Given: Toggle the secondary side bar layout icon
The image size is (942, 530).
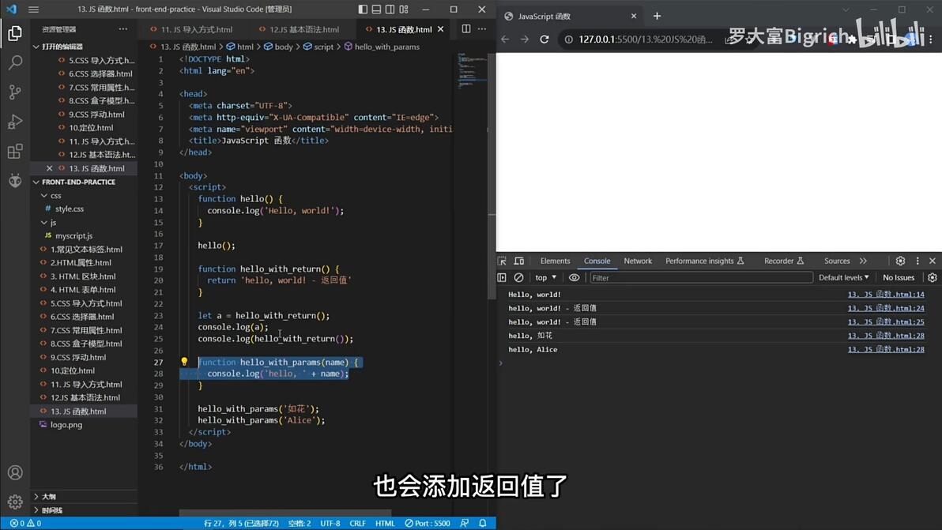Looking at the screenshot, I should pyautogui.click(x=390, y=9).
